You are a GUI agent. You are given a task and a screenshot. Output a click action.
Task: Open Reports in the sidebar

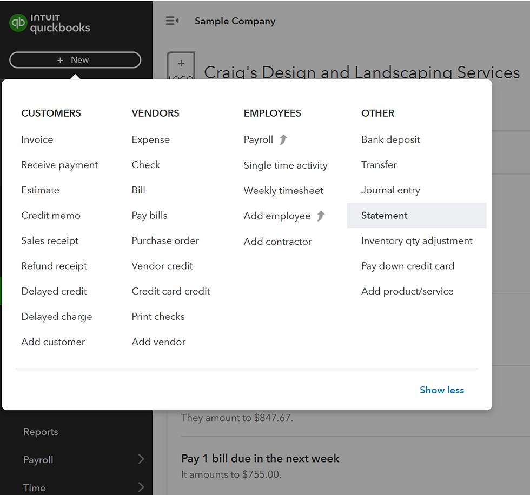pyautogui.click(x=41, y=432)
